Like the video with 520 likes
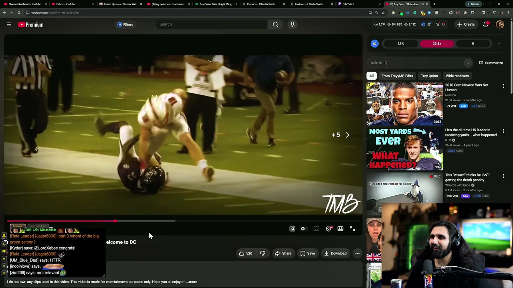The width and height of the screenshot is (513, 288). point(245,253)
